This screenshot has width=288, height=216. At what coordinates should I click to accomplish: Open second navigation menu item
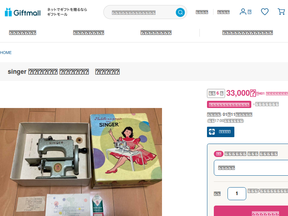[x=89, y=33]
